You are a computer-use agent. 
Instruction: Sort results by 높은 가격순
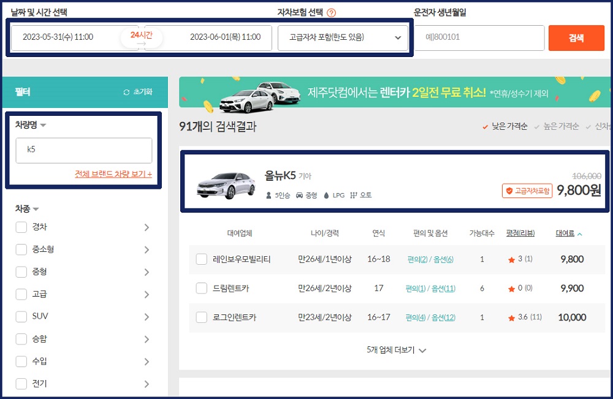557,126
